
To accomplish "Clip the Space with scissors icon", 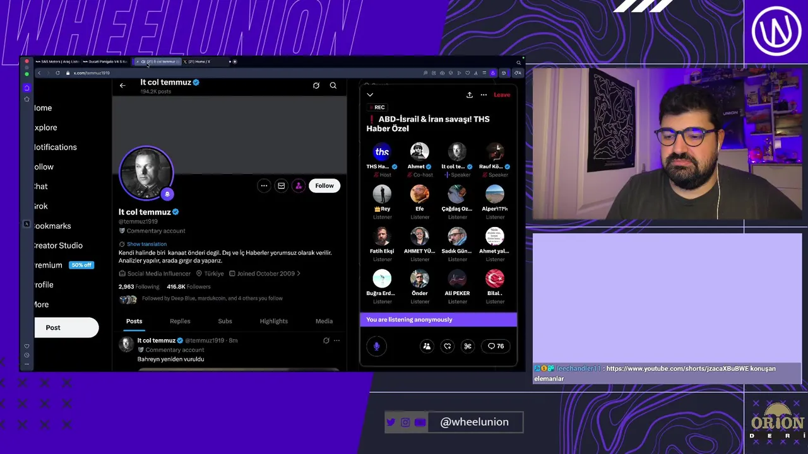I will (x=468, y=346).
